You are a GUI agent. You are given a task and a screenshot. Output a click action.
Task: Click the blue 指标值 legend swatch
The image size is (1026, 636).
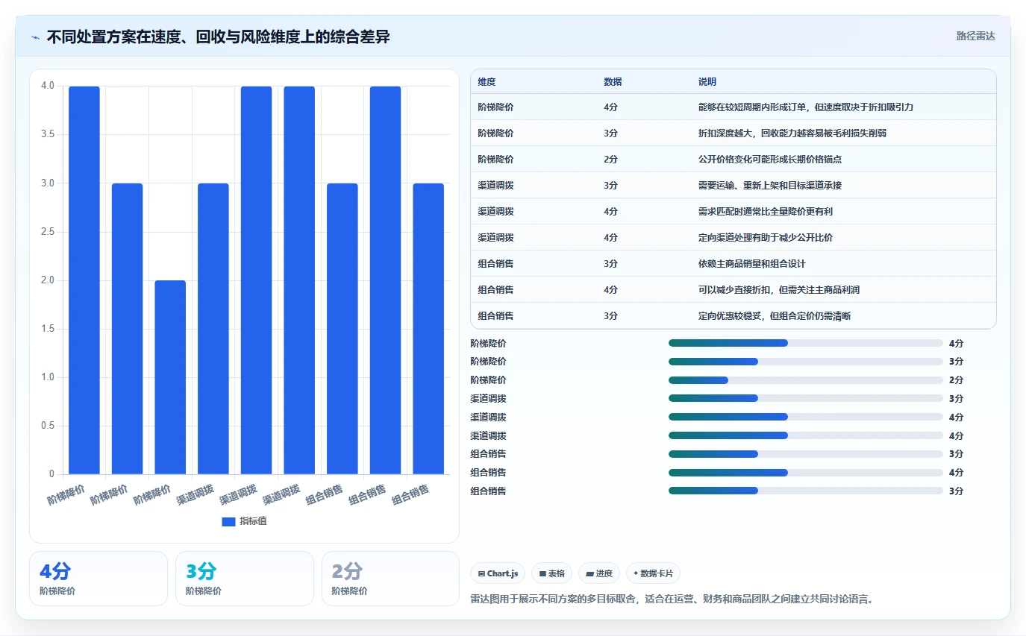click(x=228, y=521)
